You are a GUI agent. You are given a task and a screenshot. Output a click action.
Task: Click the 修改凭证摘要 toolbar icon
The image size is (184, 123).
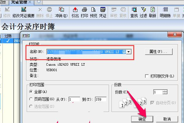(24, 10)
